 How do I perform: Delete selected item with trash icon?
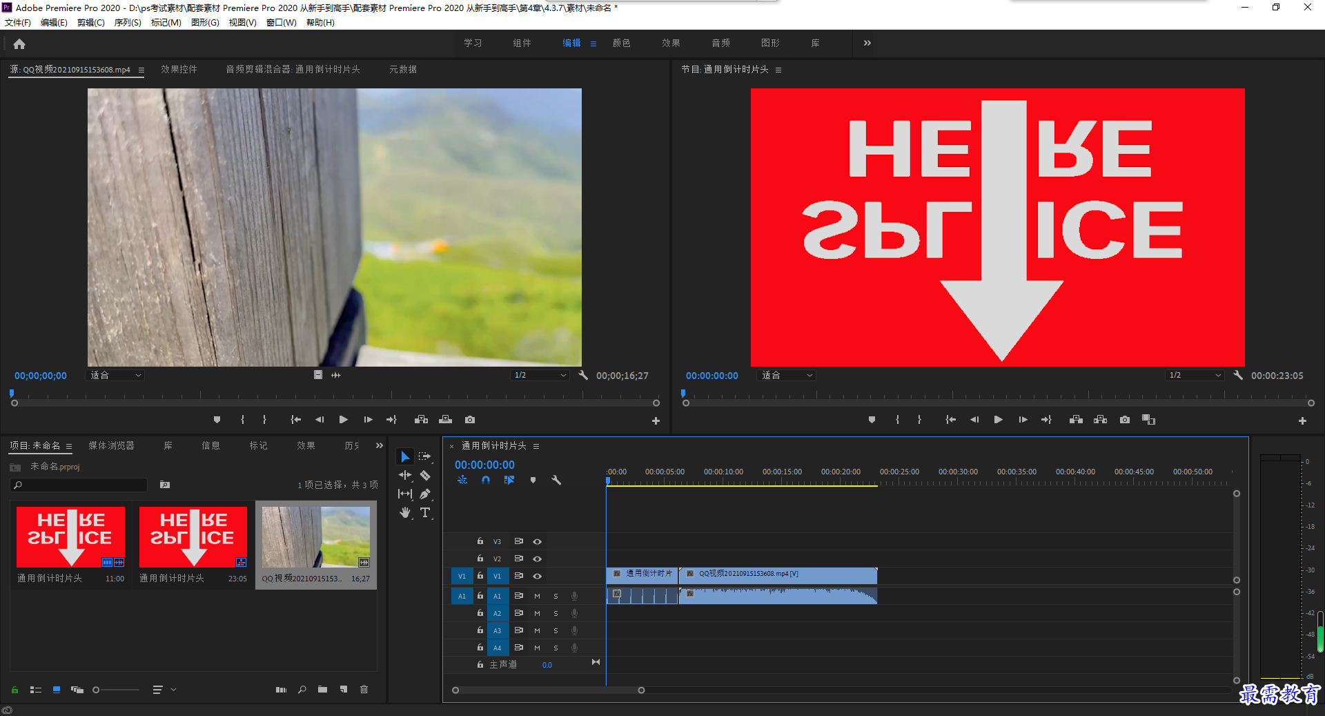coord(364,689)
